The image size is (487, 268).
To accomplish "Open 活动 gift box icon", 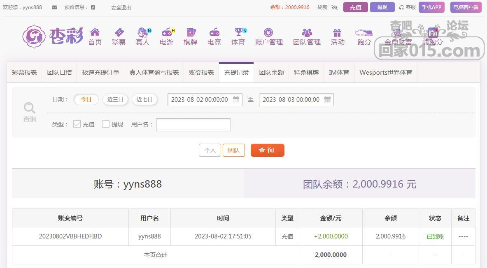I will click(337, 32).
